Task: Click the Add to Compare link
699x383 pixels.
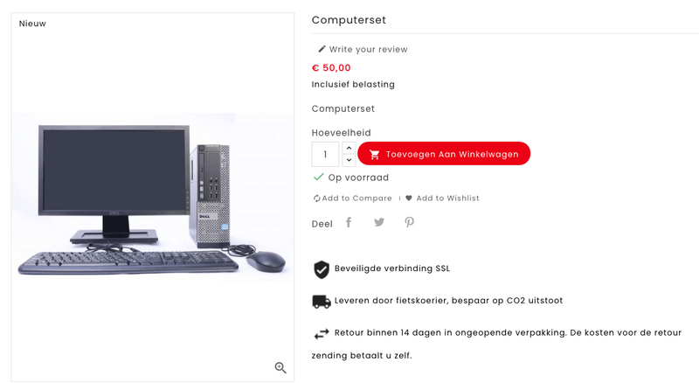Action: click(356, 198)
